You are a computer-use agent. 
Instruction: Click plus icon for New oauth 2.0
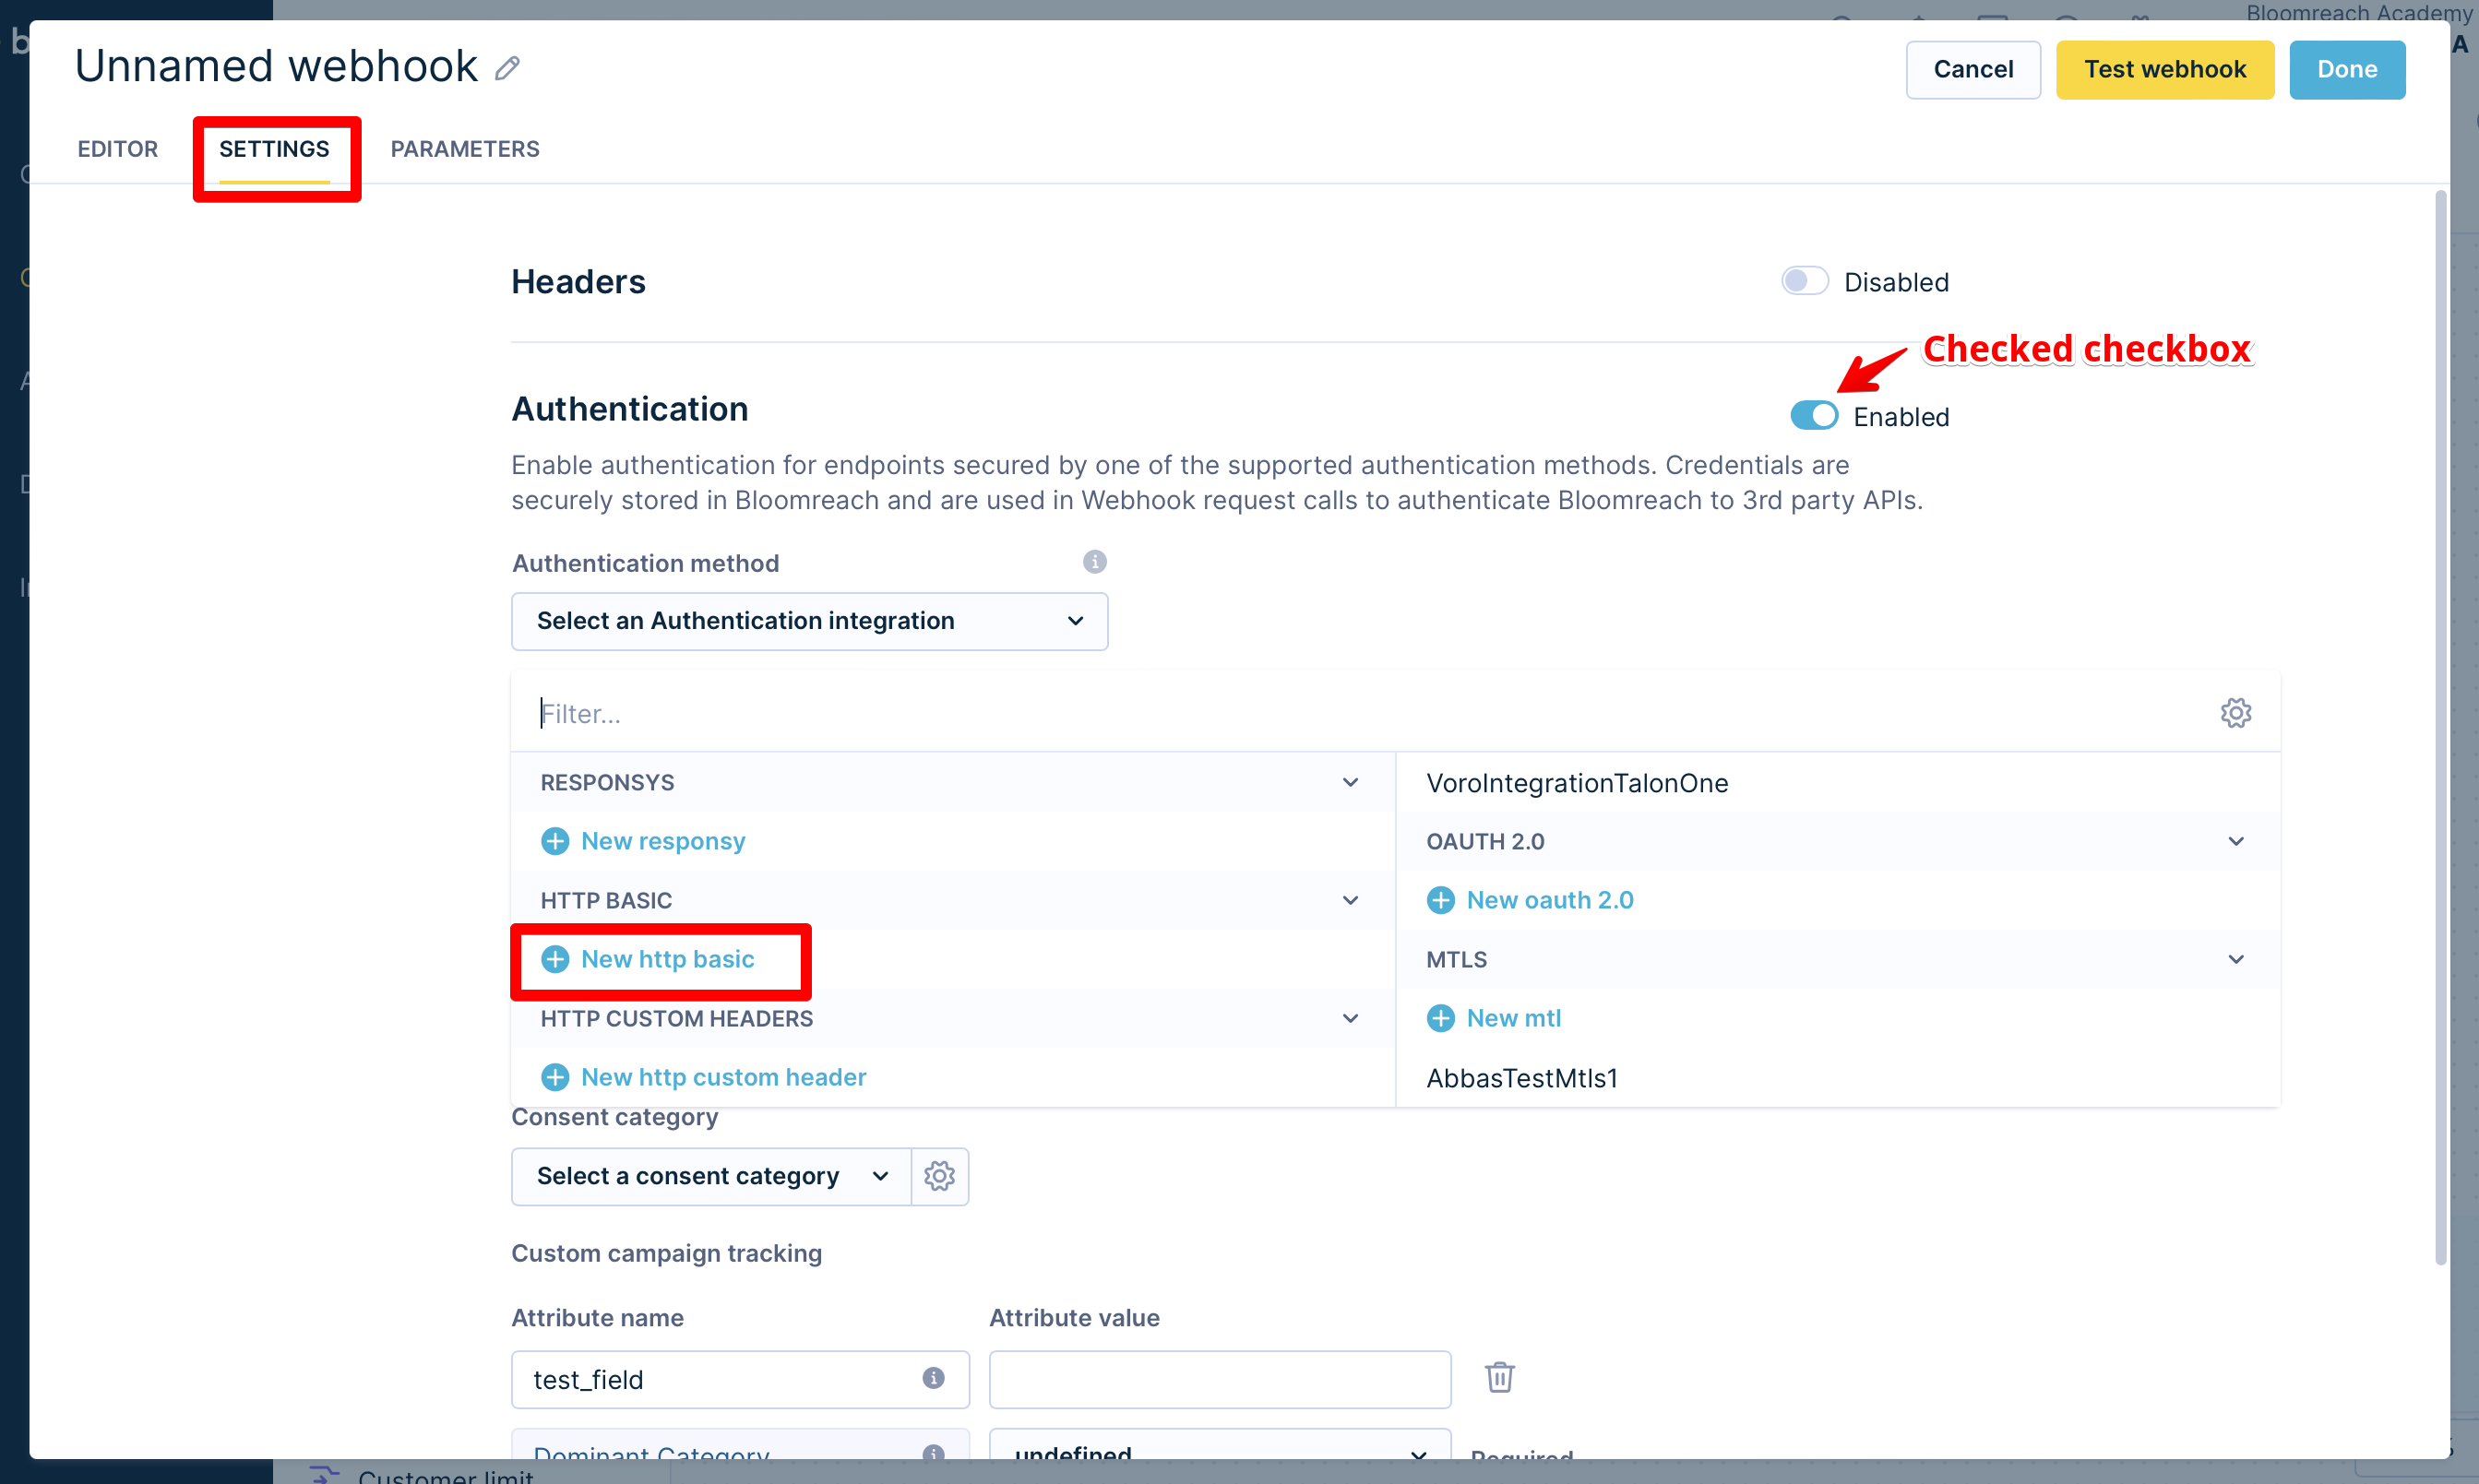click(1440, 900)
